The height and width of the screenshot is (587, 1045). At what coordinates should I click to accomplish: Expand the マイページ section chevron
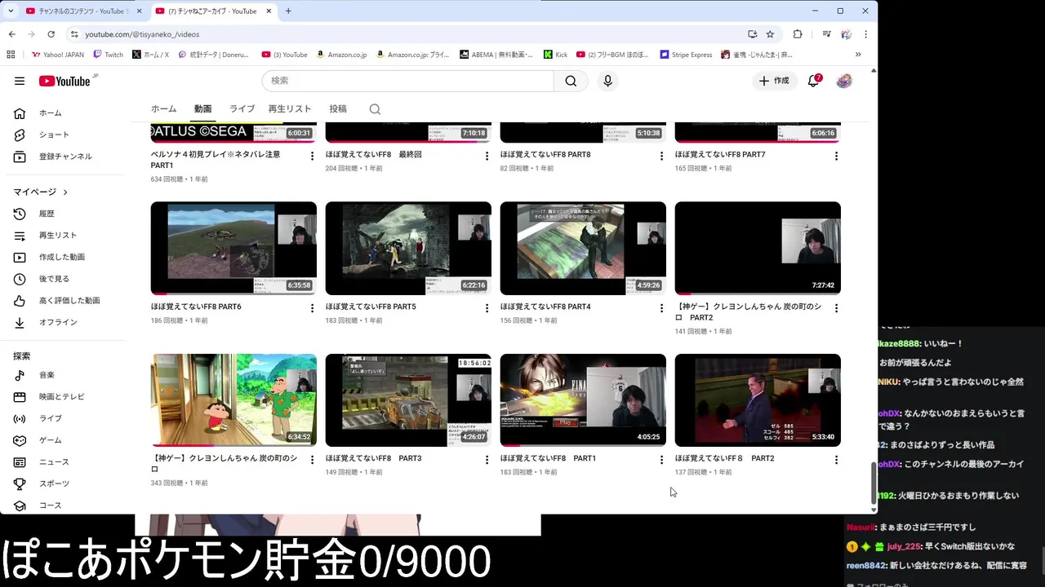click(x=65, y=192)
